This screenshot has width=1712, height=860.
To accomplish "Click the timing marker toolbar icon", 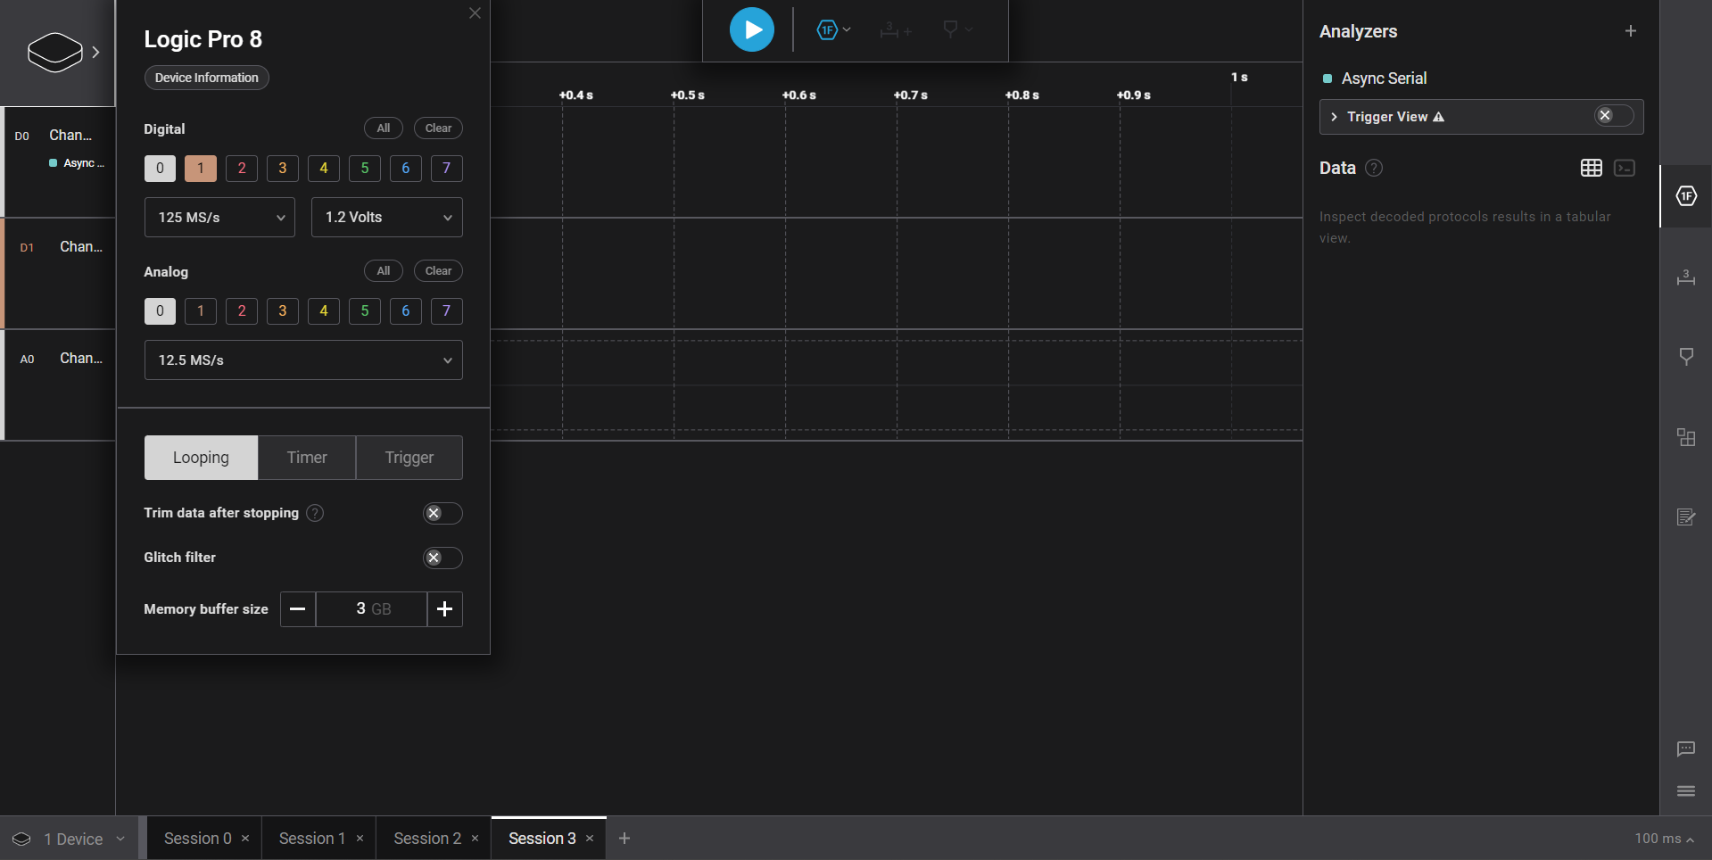I will click(957, 29).
